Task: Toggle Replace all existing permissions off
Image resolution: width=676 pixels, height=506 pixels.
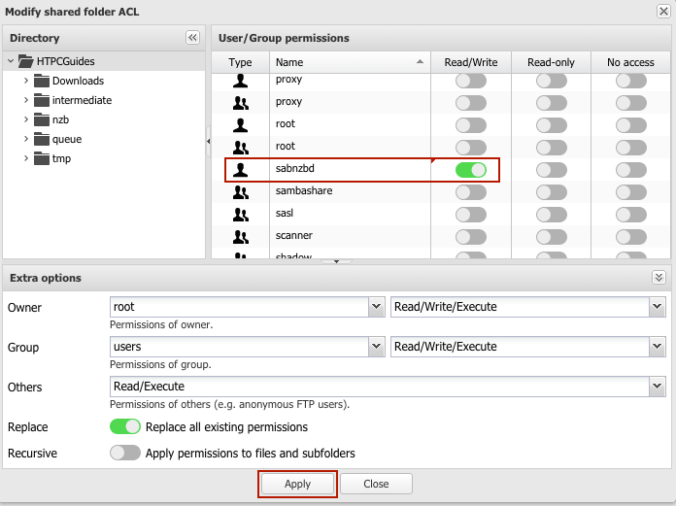Action: point(125,426)
